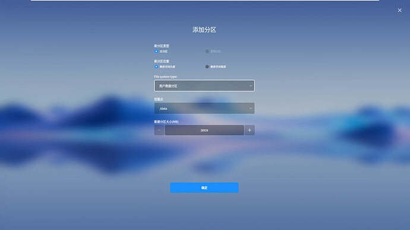Close the 添加分区 dialog with X

pyautogui.click(x=399, y=11)
